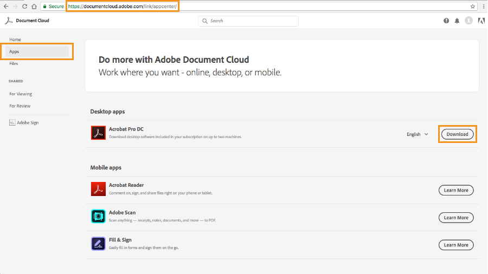Reload the page in browser
This screenshot has width=488, height=274.
(24, 6)
